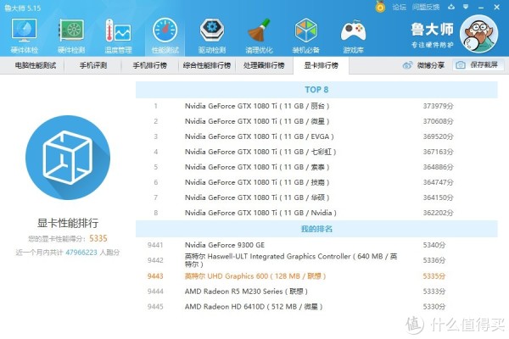509x339 pixels.
Task: Click the large graphics card cube icon
Action: (68, 158)
